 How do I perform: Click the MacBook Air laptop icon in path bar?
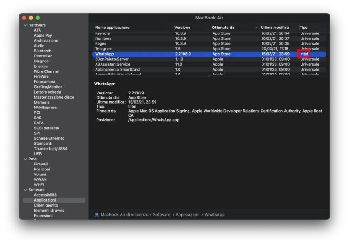tap(97, 215)
